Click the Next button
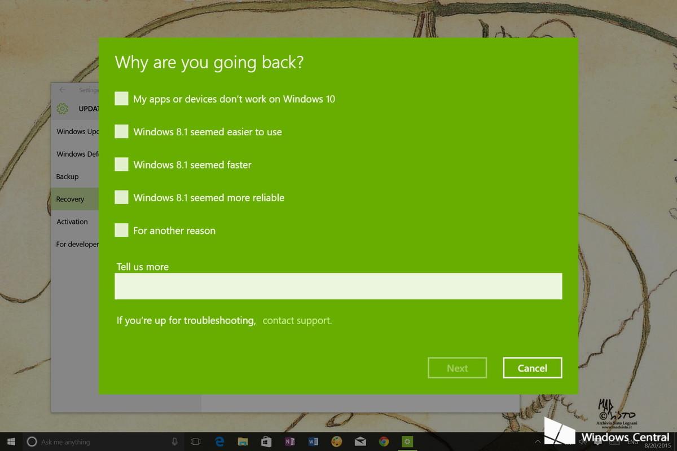Image resolution: width=677 pixels, height=451 pixels. (x=458, y=368)
